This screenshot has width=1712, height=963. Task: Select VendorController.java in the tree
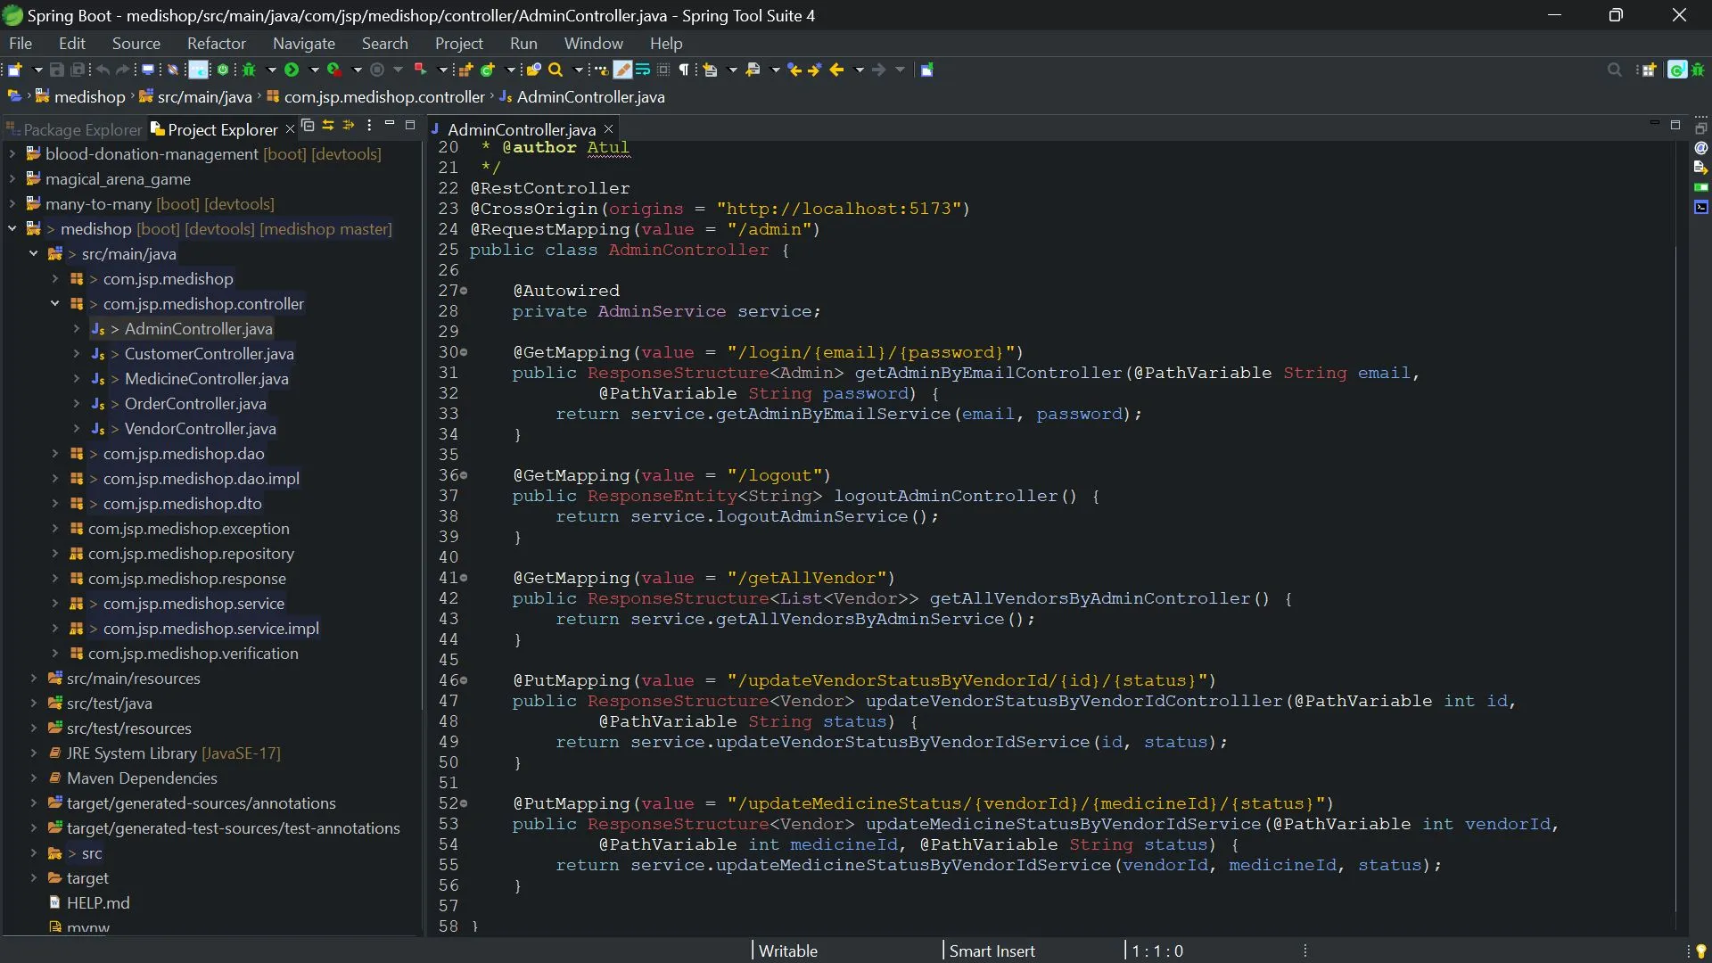(x=200, y=429)
